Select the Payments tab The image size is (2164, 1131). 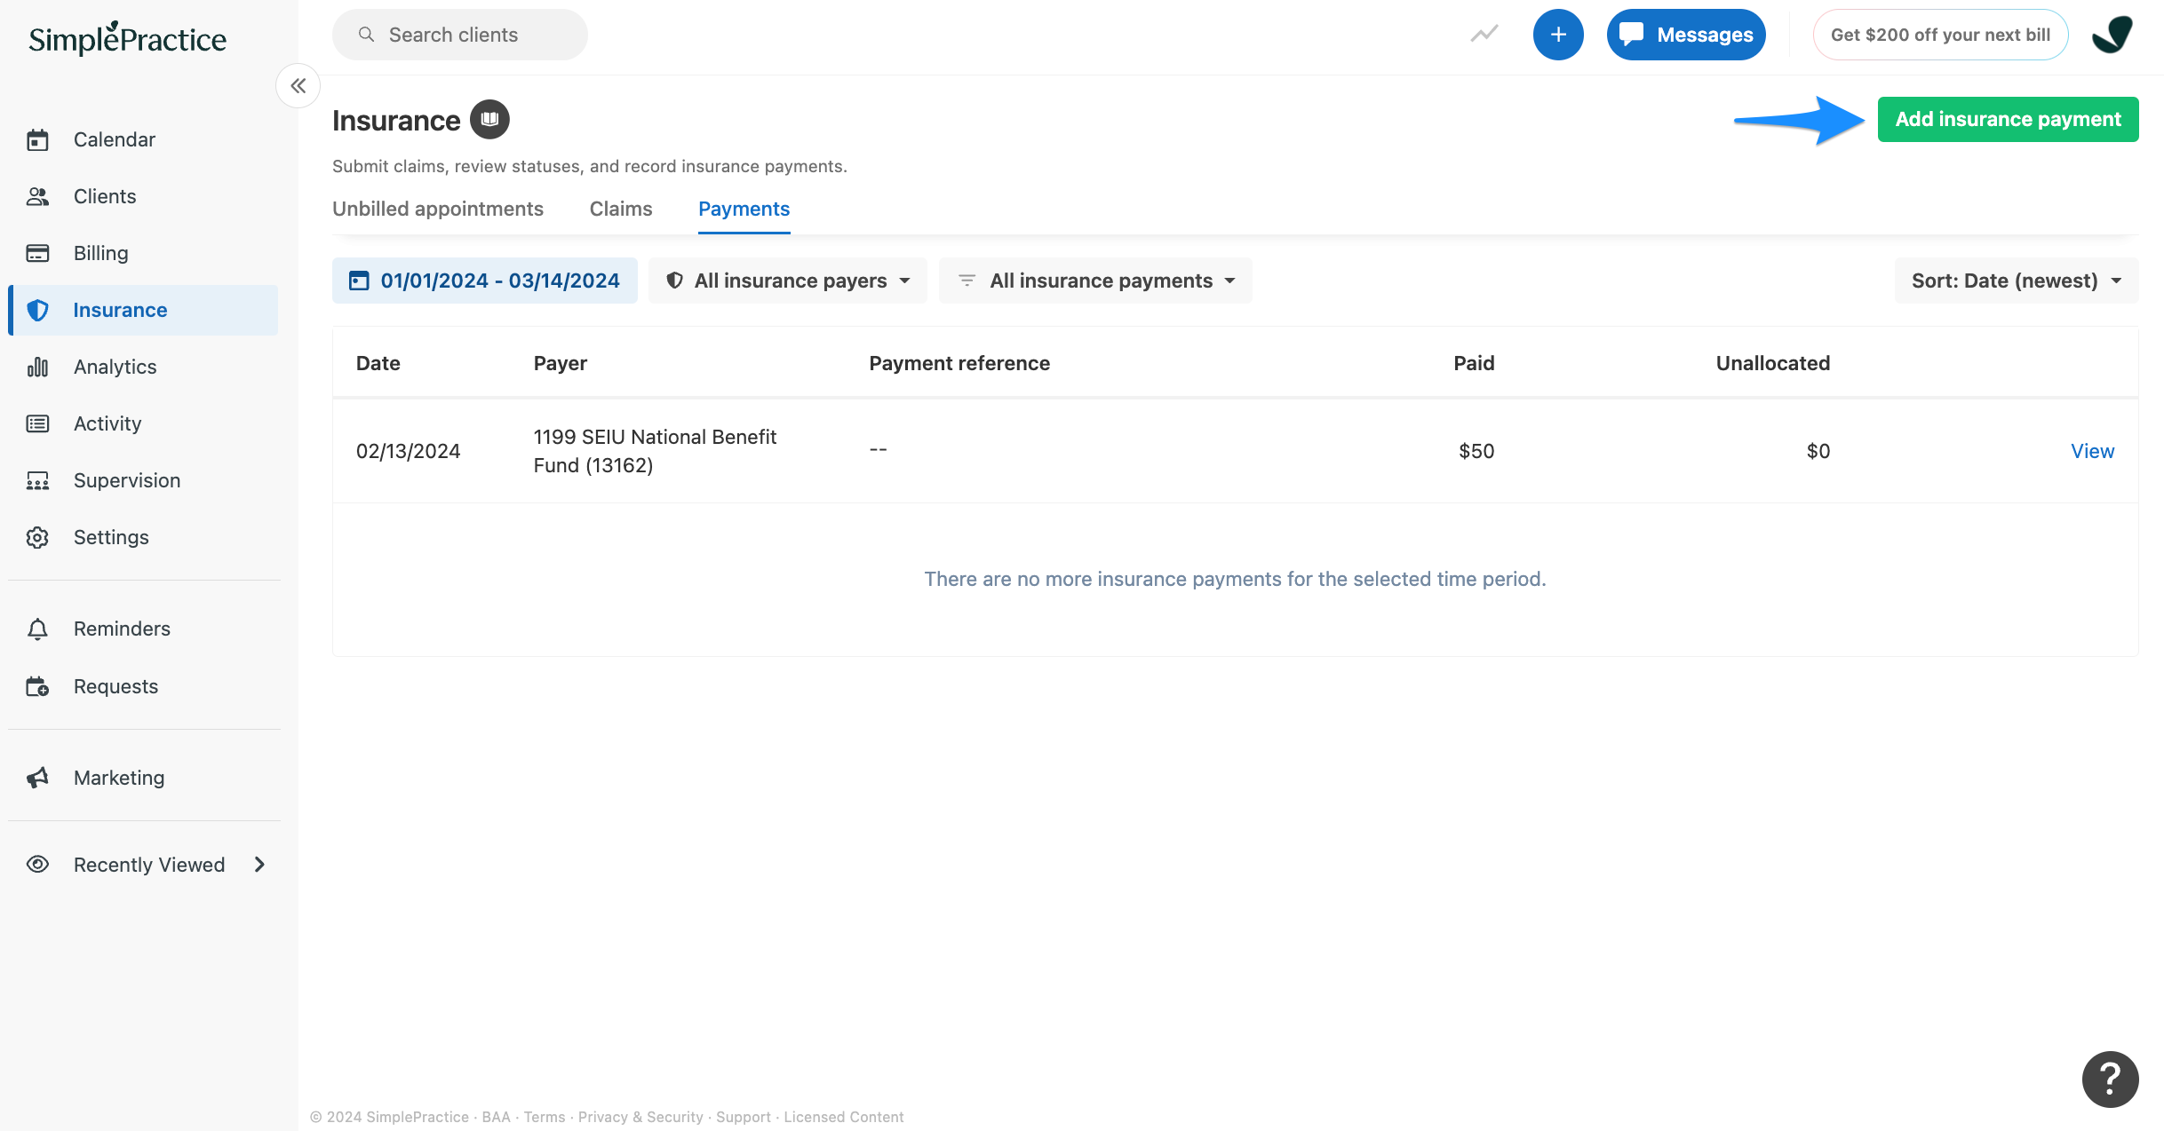click(x=744, y=209)
